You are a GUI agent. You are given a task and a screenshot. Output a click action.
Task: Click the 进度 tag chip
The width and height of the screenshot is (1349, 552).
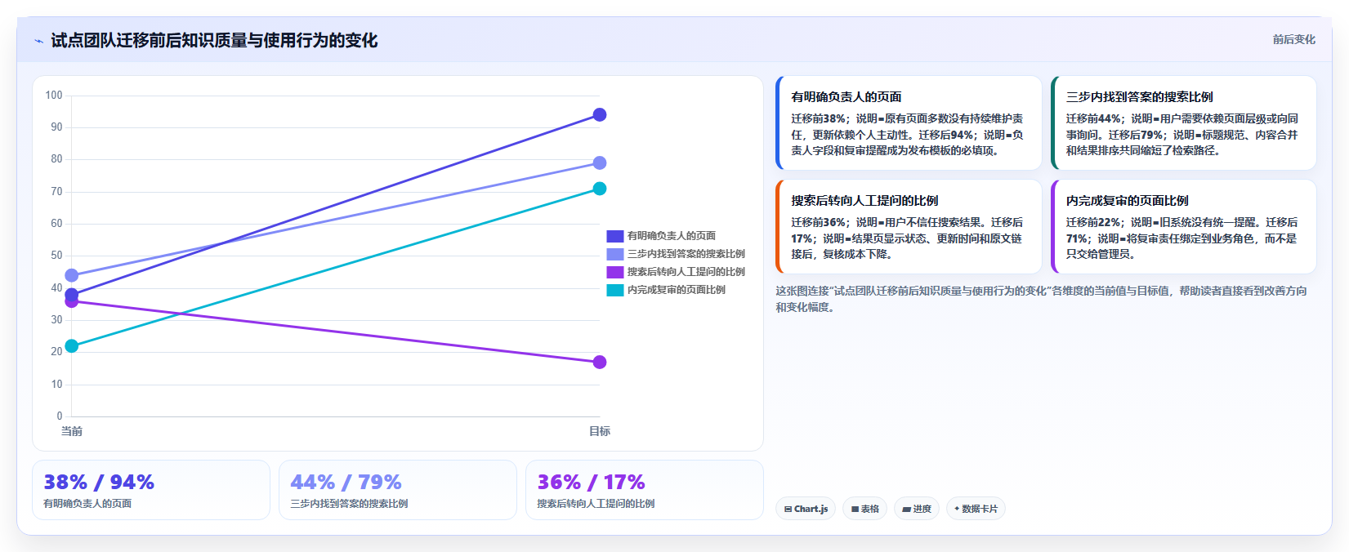pos(917,509)
